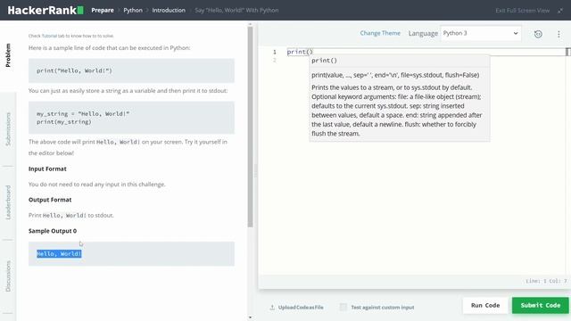Click Run Code button
The height and width of the screenshot is (321, 571).
click(485, 305)
